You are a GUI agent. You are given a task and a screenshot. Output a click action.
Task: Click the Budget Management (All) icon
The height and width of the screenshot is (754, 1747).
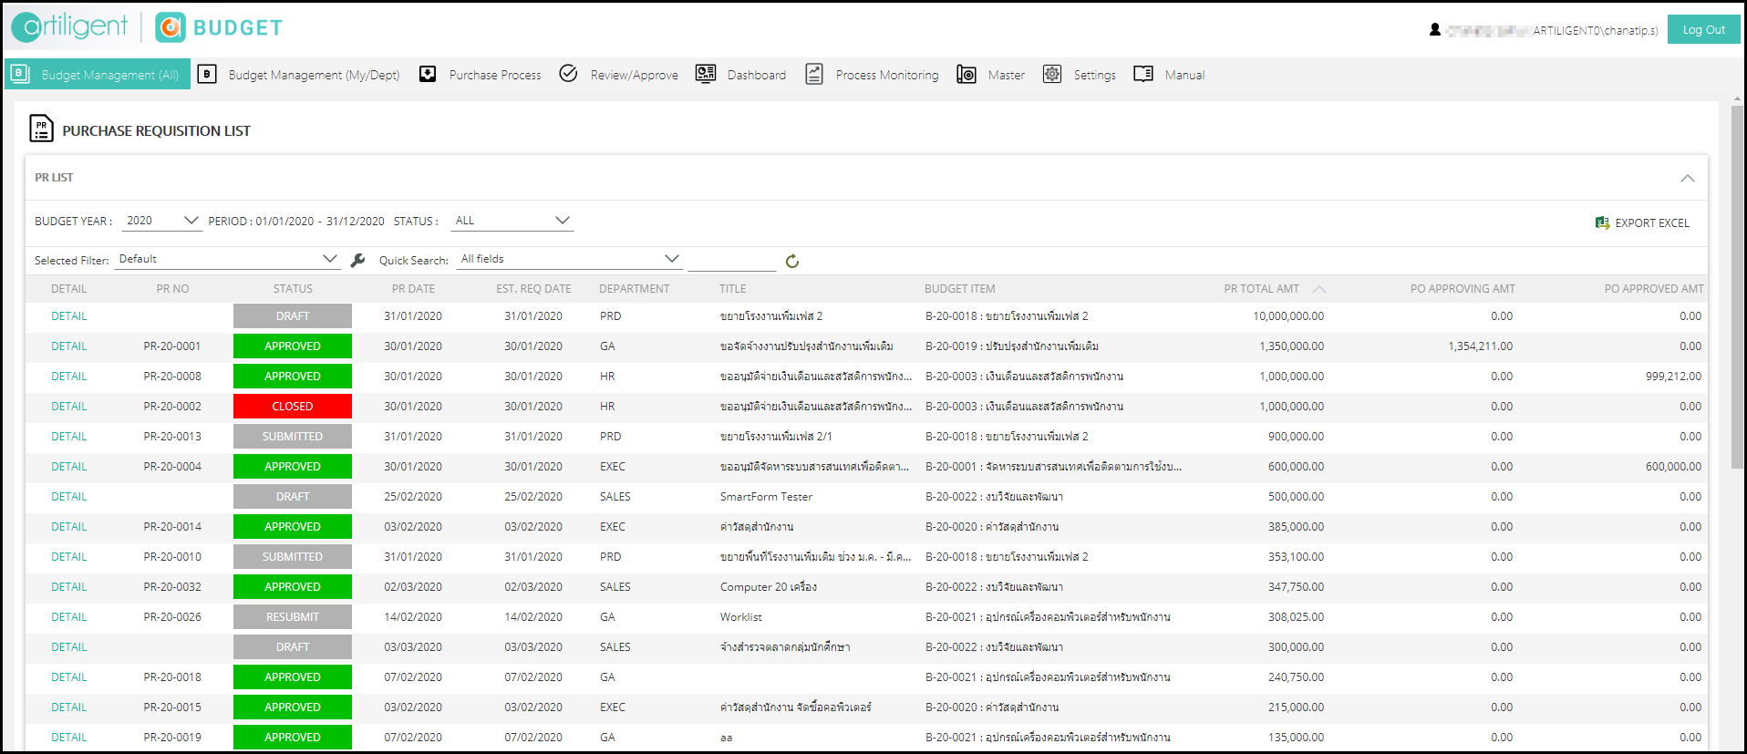(20, 74)
